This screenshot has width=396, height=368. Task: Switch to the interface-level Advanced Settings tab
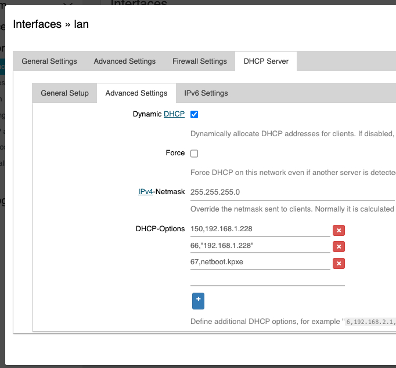pyautogui.click(x=125, y=61)
